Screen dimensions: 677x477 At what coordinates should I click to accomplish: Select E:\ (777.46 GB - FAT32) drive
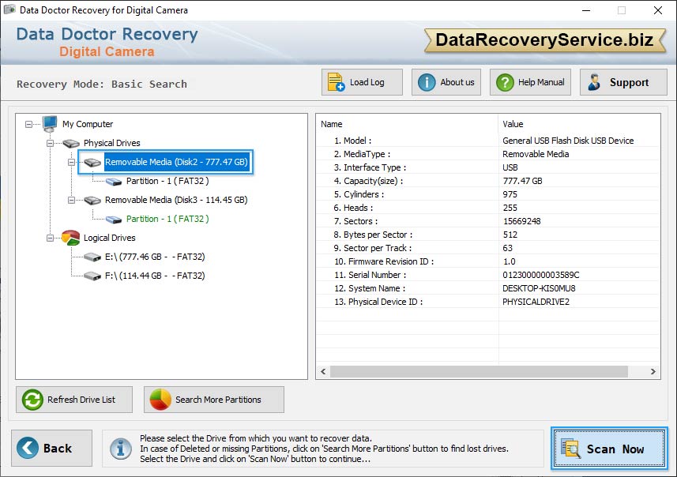click(155, 257)
